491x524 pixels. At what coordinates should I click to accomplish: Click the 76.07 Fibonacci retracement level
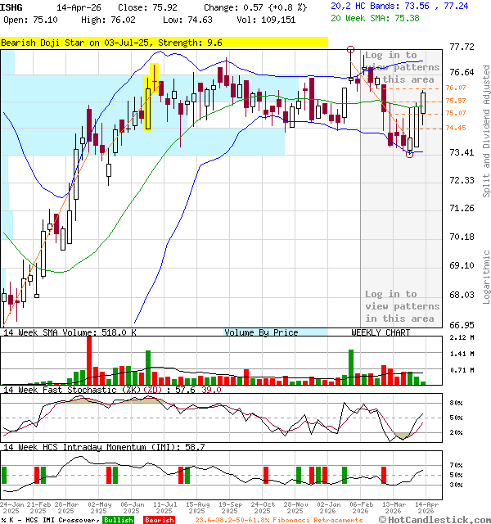coord(456,88)
